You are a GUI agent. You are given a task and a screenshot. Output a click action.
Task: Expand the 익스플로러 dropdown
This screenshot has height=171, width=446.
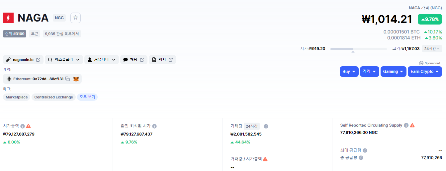click(x=64, y=60)
